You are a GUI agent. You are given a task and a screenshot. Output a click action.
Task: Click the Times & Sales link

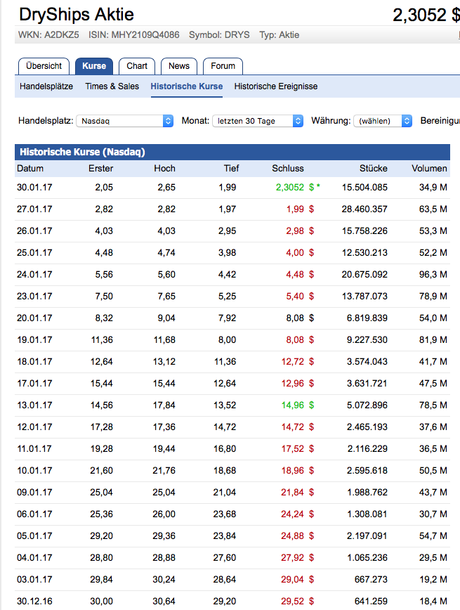point(112,86)
